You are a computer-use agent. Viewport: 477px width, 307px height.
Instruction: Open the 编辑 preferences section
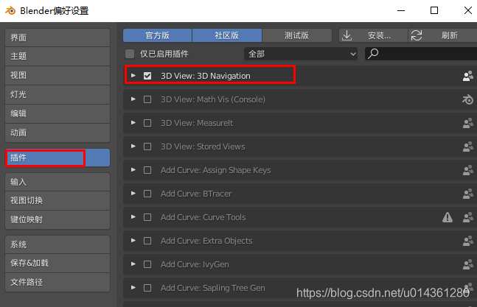pyautogui.click(x=58, y=113)
